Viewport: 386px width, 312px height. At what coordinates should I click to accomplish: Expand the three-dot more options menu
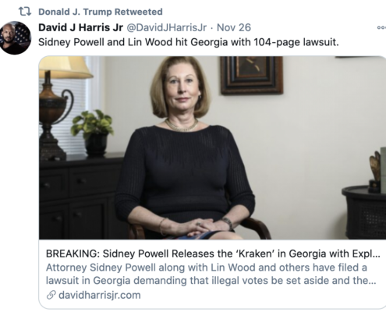(x=381, y=28)
